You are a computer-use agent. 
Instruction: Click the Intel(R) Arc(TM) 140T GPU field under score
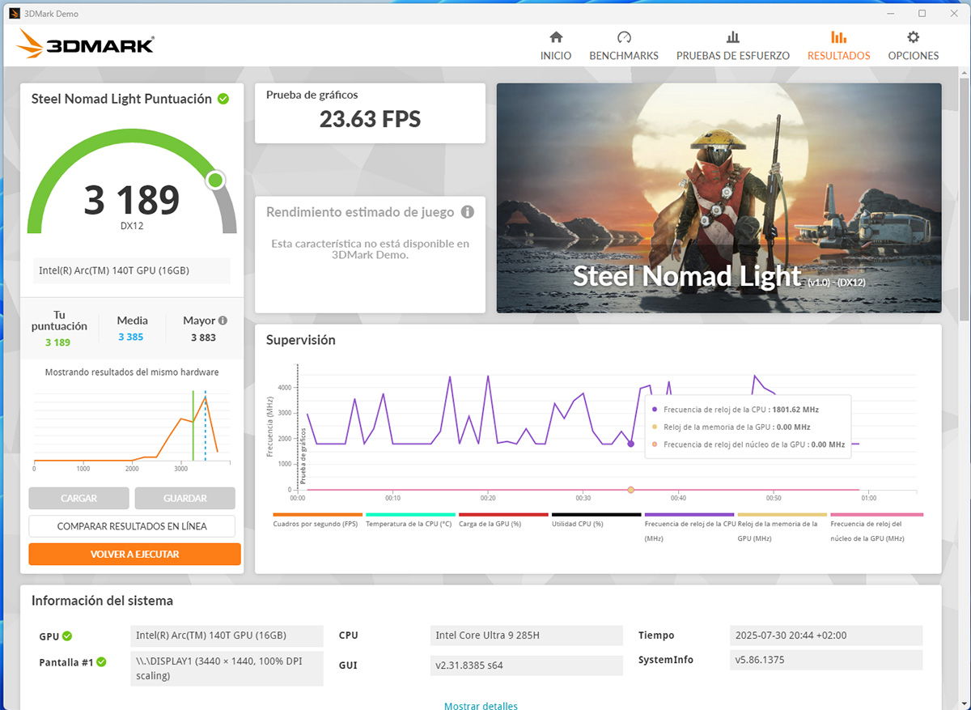coord(132,270)
